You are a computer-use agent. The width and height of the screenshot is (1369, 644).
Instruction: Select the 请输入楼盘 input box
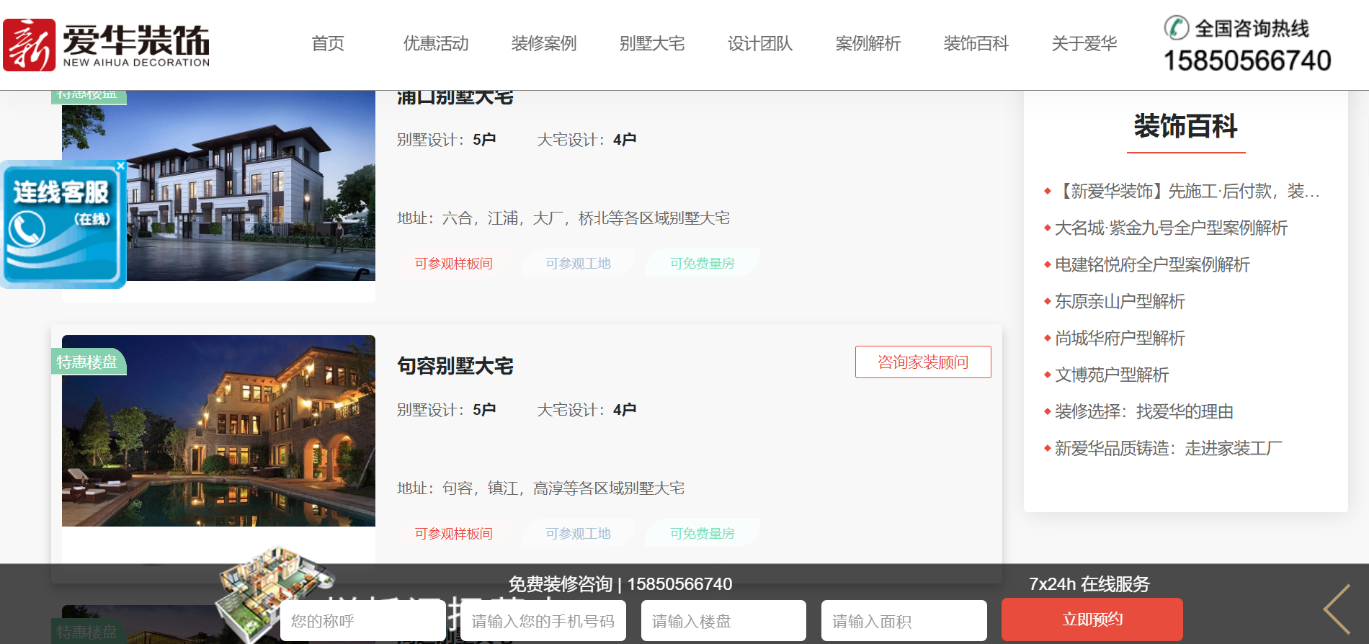pyautogui.click(x=723, y=621)
